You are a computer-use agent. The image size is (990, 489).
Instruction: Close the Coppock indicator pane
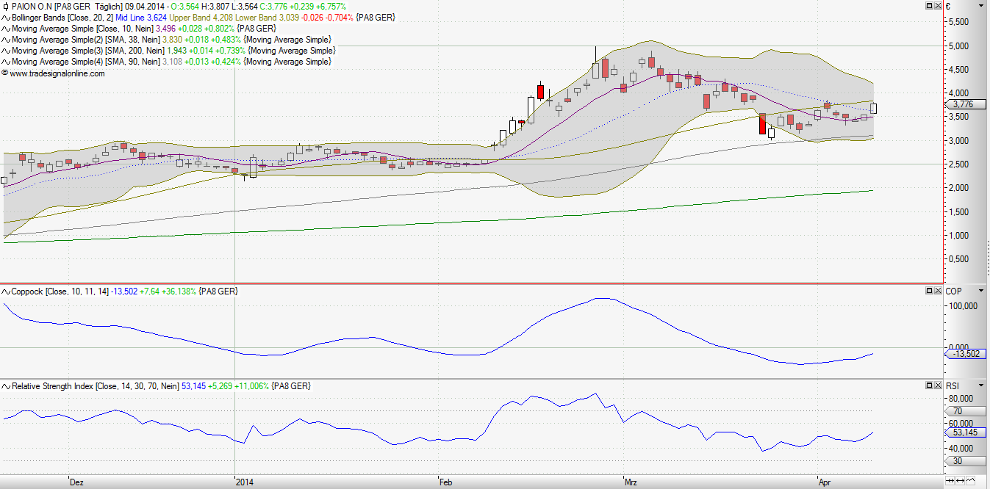click(937, 291)
